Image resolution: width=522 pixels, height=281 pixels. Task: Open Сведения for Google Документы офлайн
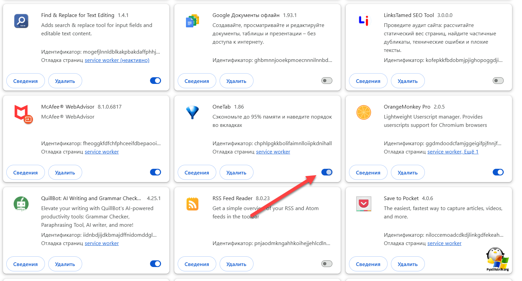(x=197, y=81)
